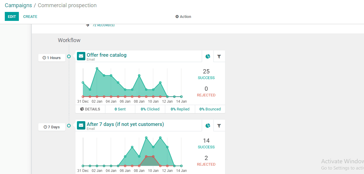The height and width of the screenshot is (174, 364).
Task: Click the 1 Hours trigger badge
Action: [x=52, y=58]
